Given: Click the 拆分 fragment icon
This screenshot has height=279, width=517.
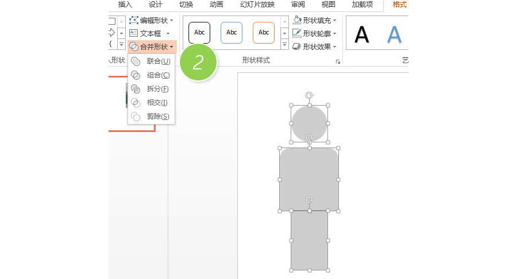Looking at the screenshot, I should [x=136, y=89].
